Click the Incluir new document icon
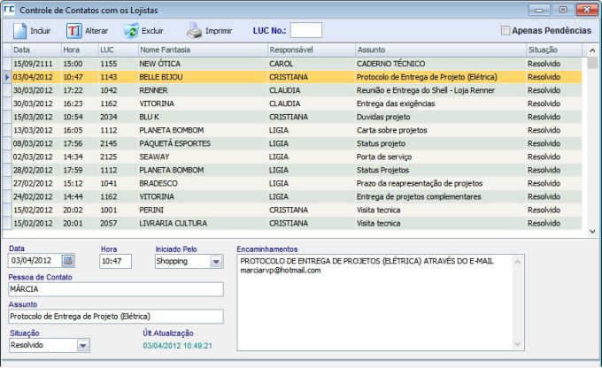The image size is (602, 375). coord(19,31)
